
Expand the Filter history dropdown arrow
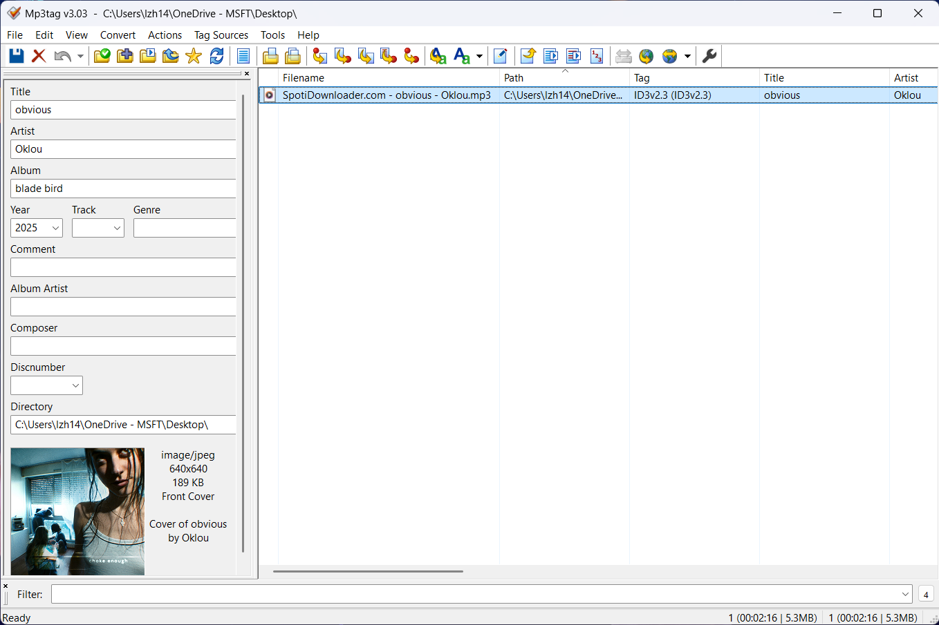[x=905, y=594]
